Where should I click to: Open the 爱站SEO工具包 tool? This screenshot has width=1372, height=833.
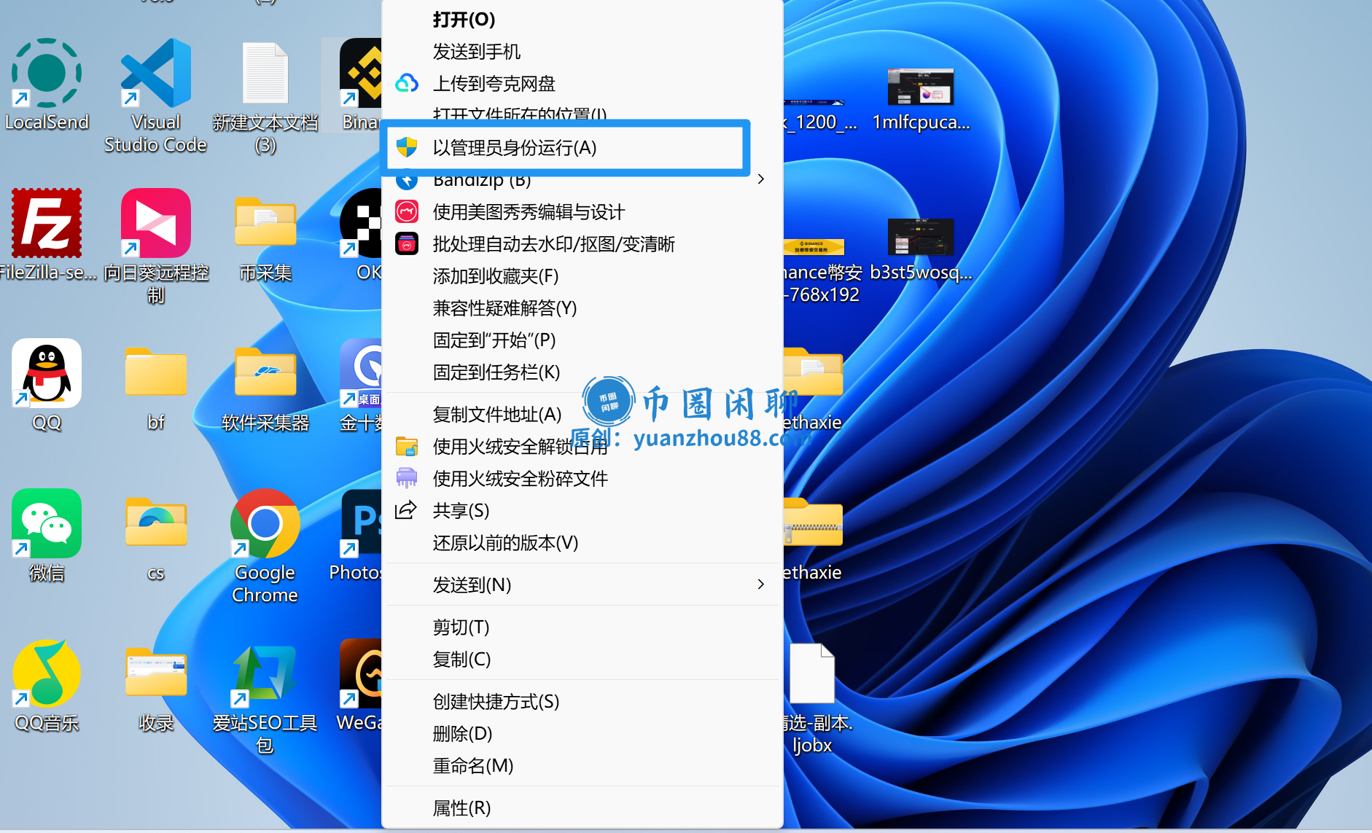coord(264,674)
